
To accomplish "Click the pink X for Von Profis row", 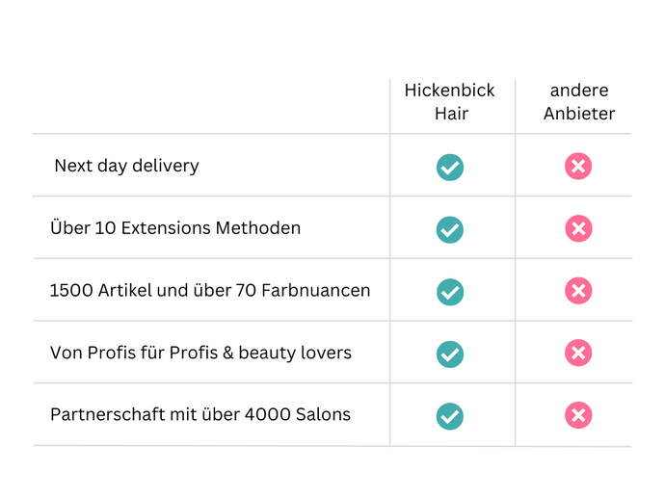I will 578,353.
